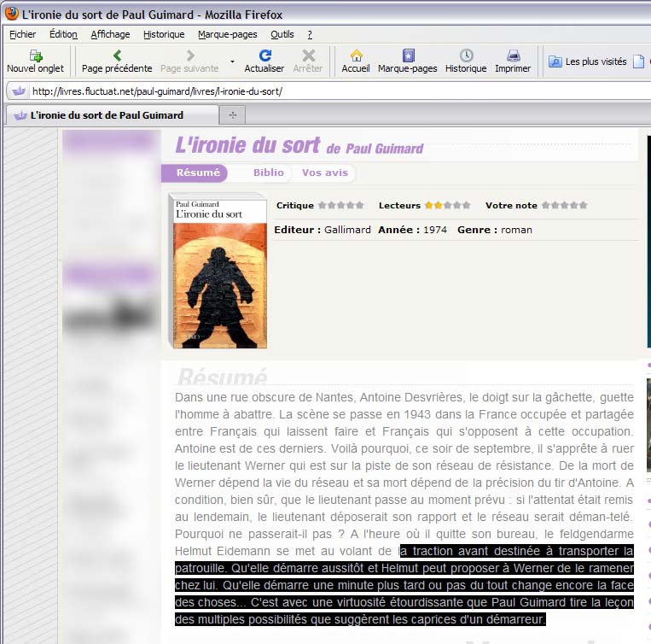Switch to the Résumé page tab

(195, 173)
